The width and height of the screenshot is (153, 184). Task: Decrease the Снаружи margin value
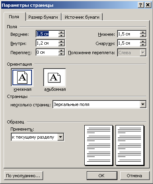click(143, 45)
